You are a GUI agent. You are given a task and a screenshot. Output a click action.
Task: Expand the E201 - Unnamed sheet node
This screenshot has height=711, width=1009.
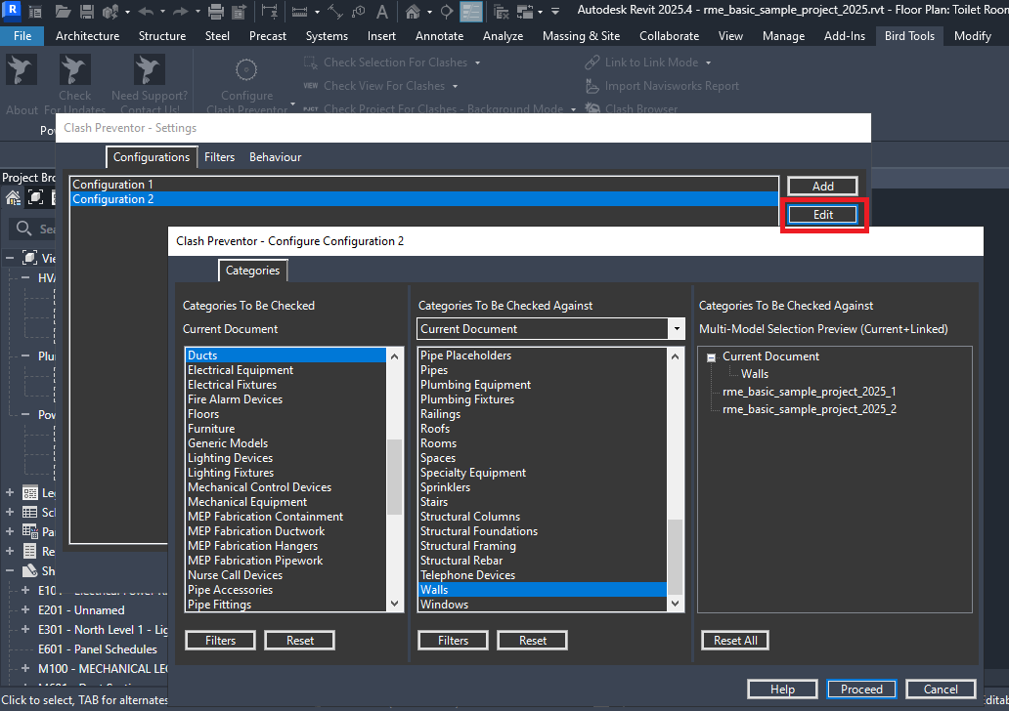click(26, 610)
